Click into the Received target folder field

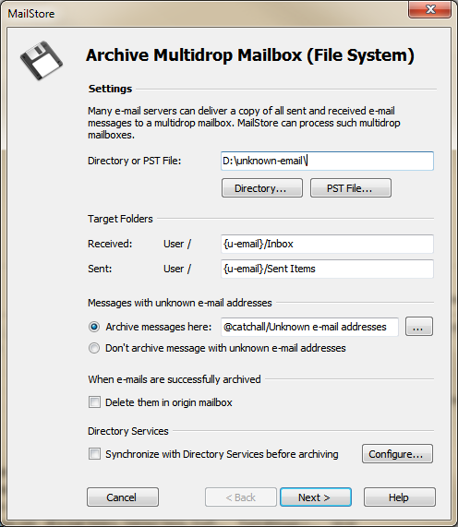point(327,244)
